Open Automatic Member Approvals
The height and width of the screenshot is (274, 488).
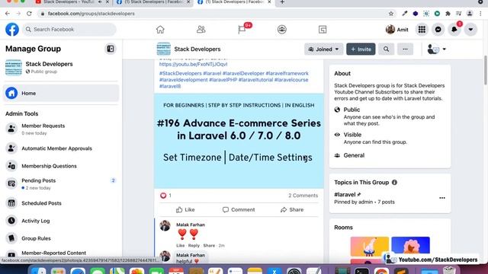point(61,148)
